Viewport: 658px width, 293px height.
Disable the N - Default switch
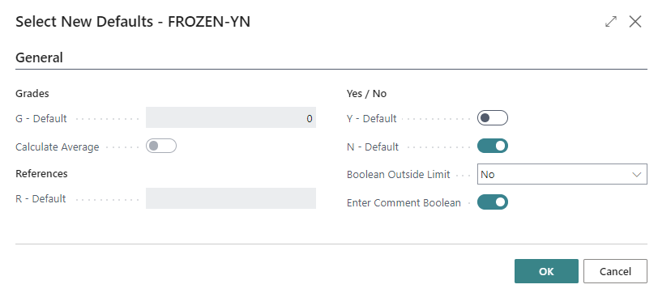[493, 146]
